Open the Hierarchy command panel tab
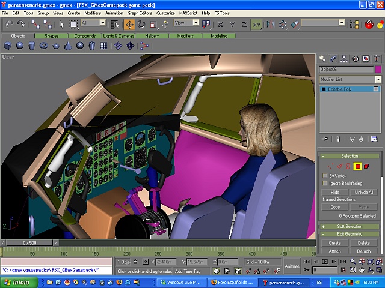This screenshot has height=288, width=385. [x=344, y=59]
